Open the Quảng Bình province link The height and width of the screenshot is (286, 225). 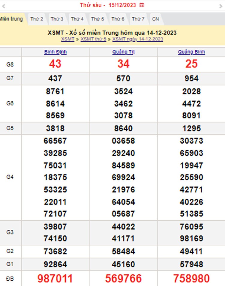191,52
